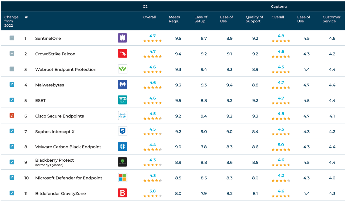
Task: Click the SentinelOne purple logo icon
Action: tap(122, 38)
